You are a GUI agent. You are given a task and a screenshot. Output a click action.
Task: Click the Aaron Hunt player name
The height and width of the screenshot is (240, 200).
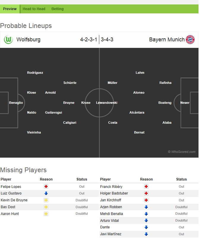click(x=9, y=214)
